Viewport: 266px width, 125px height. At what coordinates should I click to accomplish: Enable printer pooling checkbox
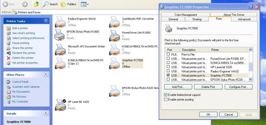pos(166,100)
